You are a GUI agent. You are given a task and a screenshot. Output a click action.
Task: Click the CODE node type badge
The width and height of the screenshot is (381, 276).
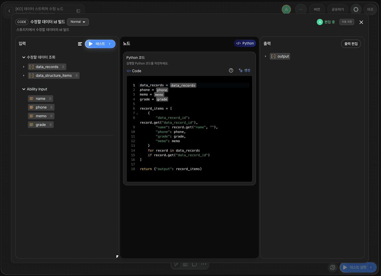pyautogui.click(x=22, y=22)
